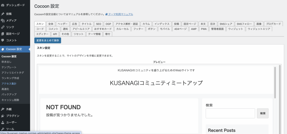Click the pushpin icon for Posts
Image resolution: width=287 pixels, height=134 pixels.
pos(3,14)
